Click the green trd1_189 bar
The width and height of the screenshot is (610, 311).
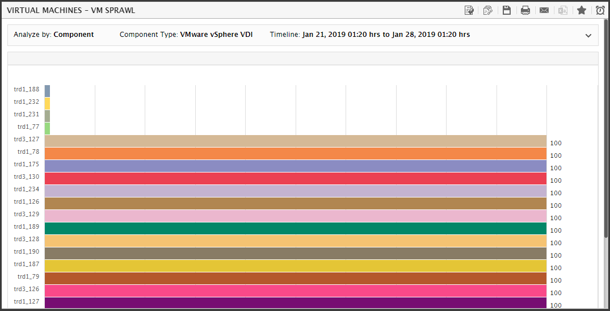tap(295, 228)
